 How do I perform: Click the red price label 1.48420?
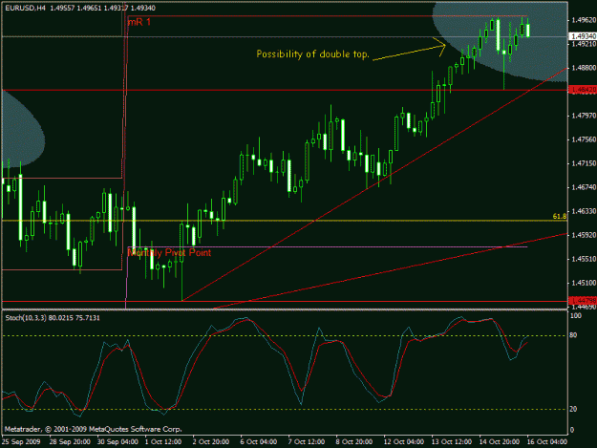click(582, 90)
